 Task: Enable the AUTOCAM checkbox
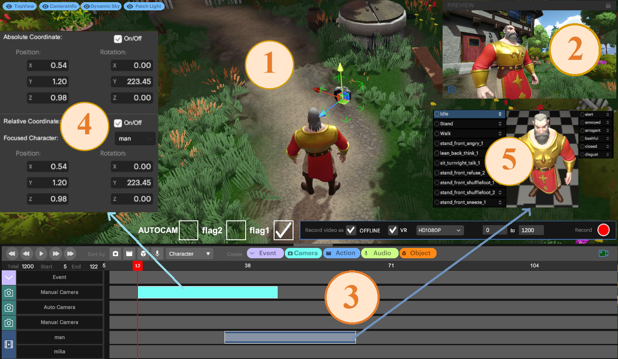point(188,230)
